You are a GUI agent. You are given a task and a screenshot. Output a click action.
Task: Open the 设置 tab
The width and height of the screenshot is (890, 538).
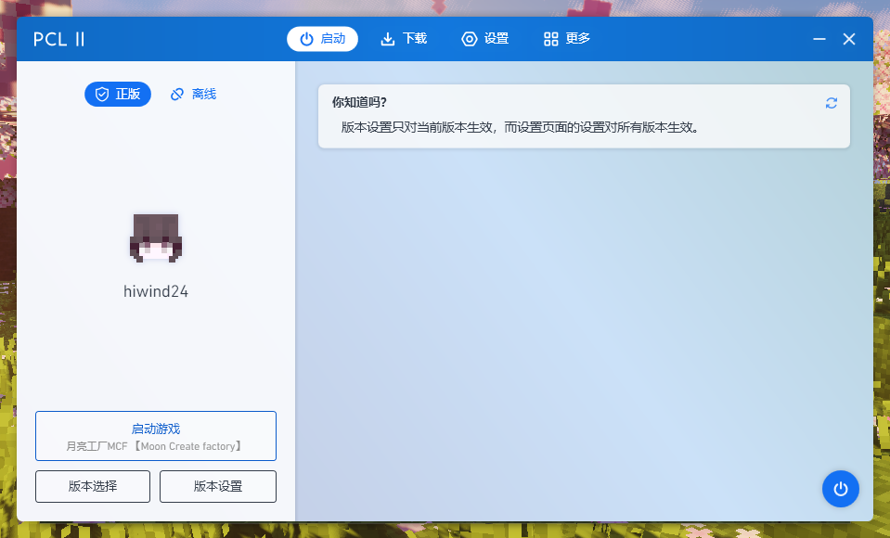pyautogui.click(x=485, y=39)
